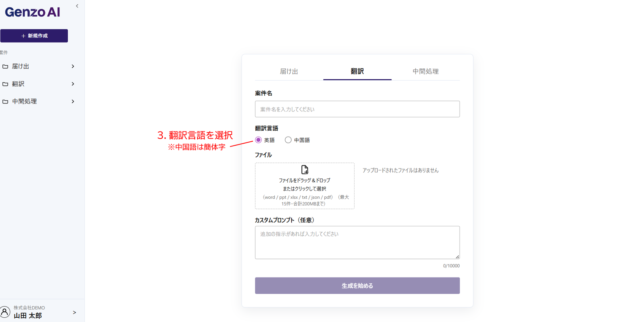Click the file upload document icon
Screen dimensions: 626x322
[305, 170]
